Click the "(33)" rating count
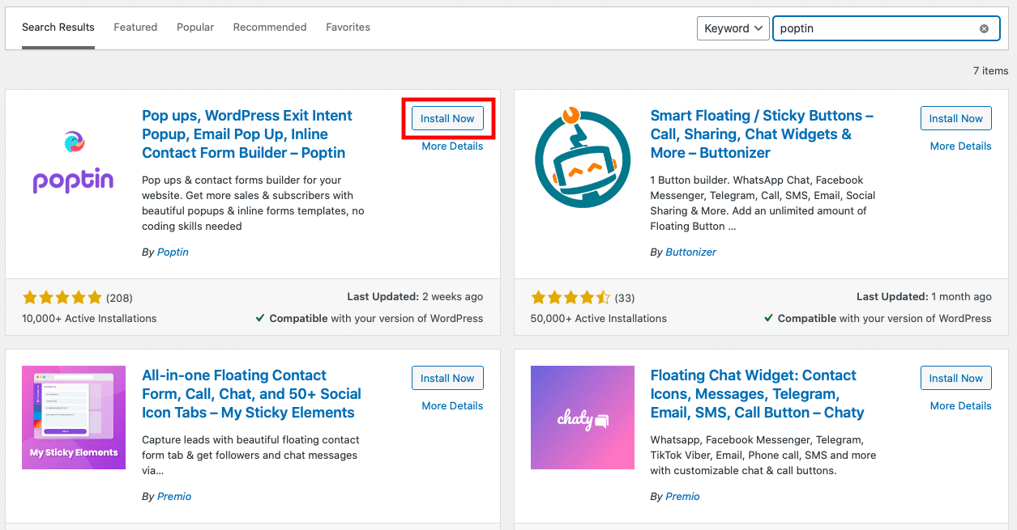The width and height of the screenshot is (1017, 530). point(625,298)
